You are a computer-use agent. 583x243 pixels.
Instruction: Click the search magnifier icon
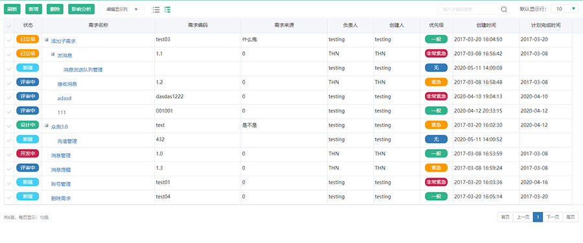[504, 10]
